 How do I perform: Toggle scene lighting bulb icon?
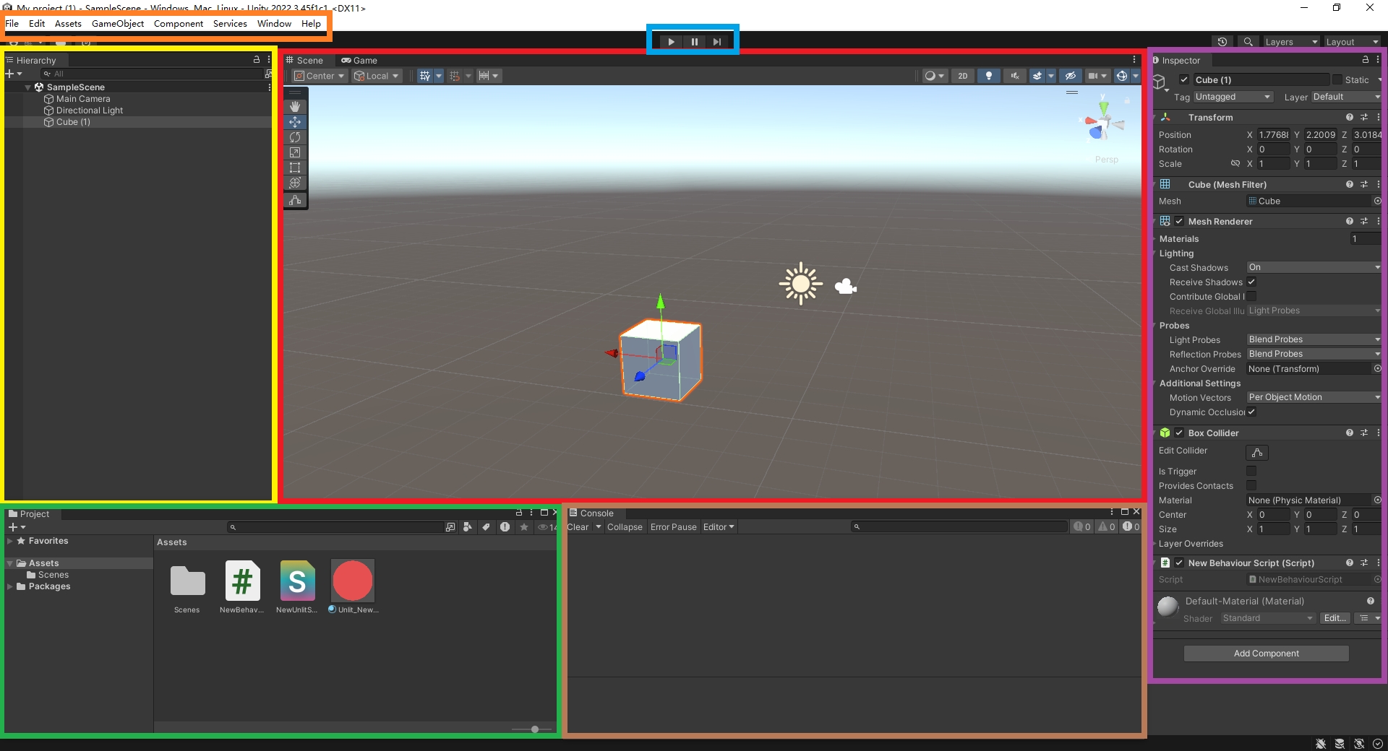[988, 76]
